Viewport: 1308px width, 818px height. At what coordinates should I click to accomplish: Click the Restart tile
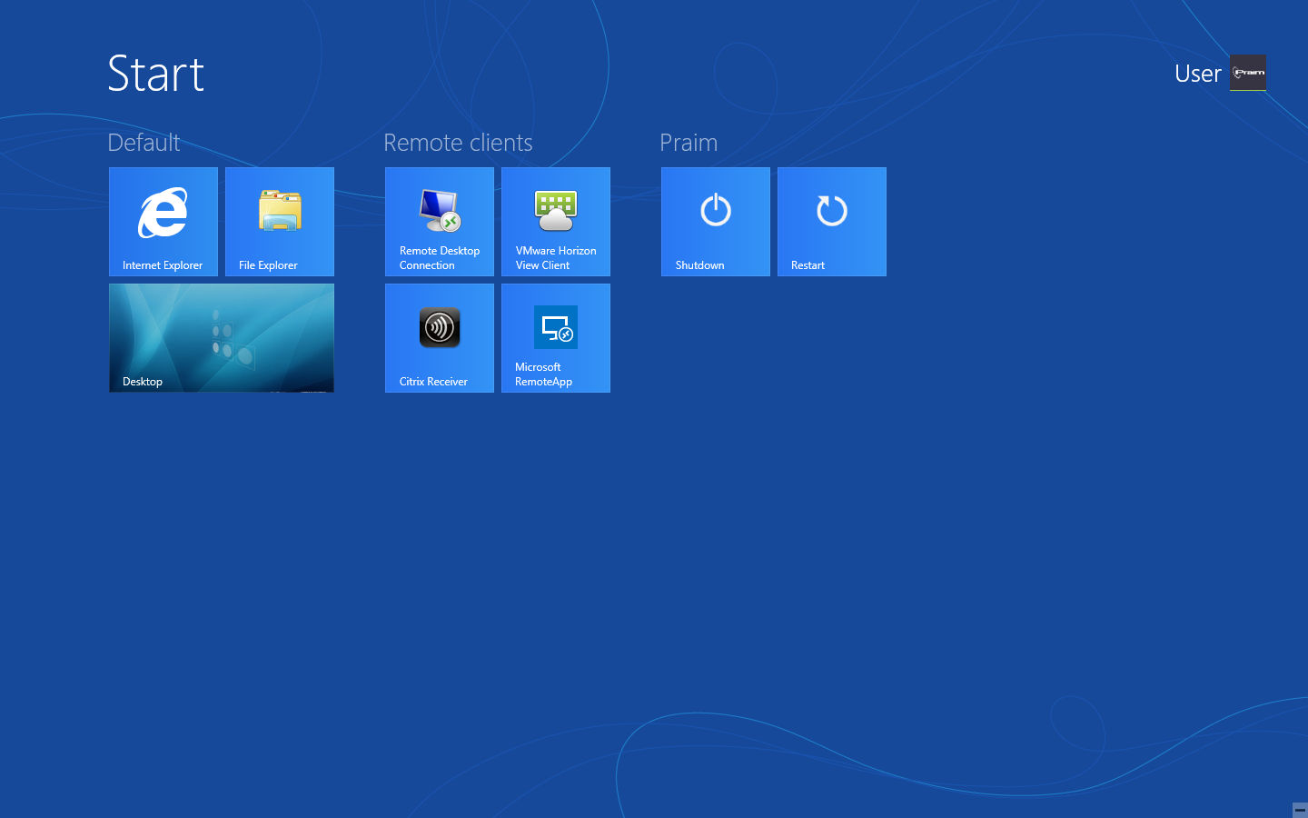point(832,222)
